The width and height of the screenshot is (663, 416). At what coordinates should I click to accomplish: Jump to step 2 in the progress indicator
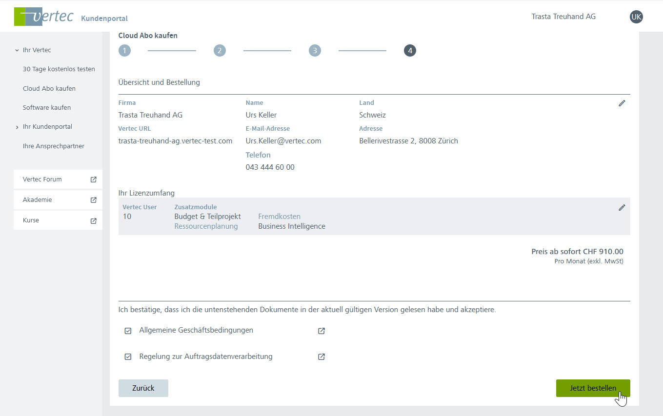click(x=220, y=51)
